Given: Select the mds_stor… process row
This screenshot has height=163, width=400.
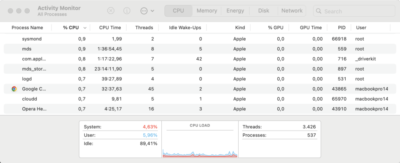Looking at the screenshot, I should (x=200, y=69).
